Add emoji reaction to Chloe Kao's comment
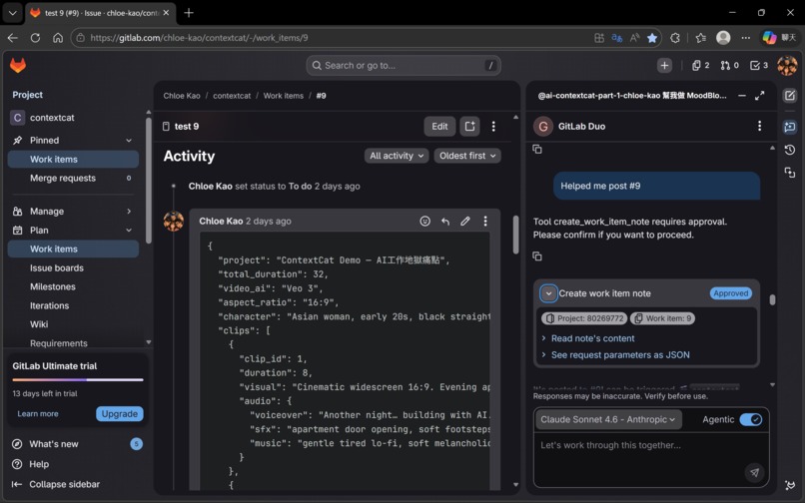 [x=425, y=222]
